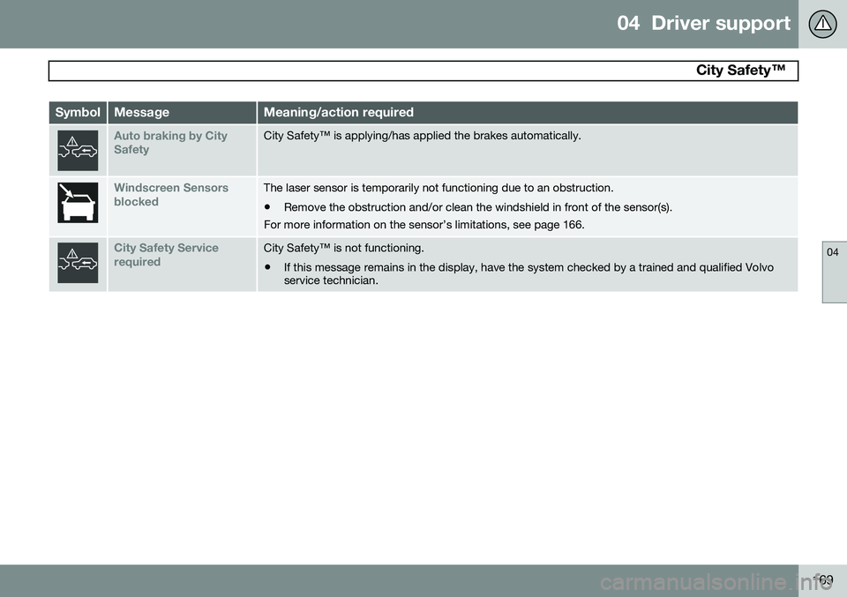Click 'City Safety™ is not functioning.' text
The height and width of the screenshot is (597, 847).
[343, 248]
